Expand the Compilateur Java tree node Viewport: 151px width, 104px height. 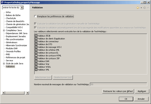pos(4,30)
